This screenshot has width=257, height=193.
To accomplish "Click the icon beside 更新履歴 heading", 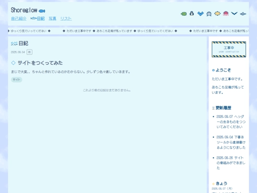I will tap(213, 108).
